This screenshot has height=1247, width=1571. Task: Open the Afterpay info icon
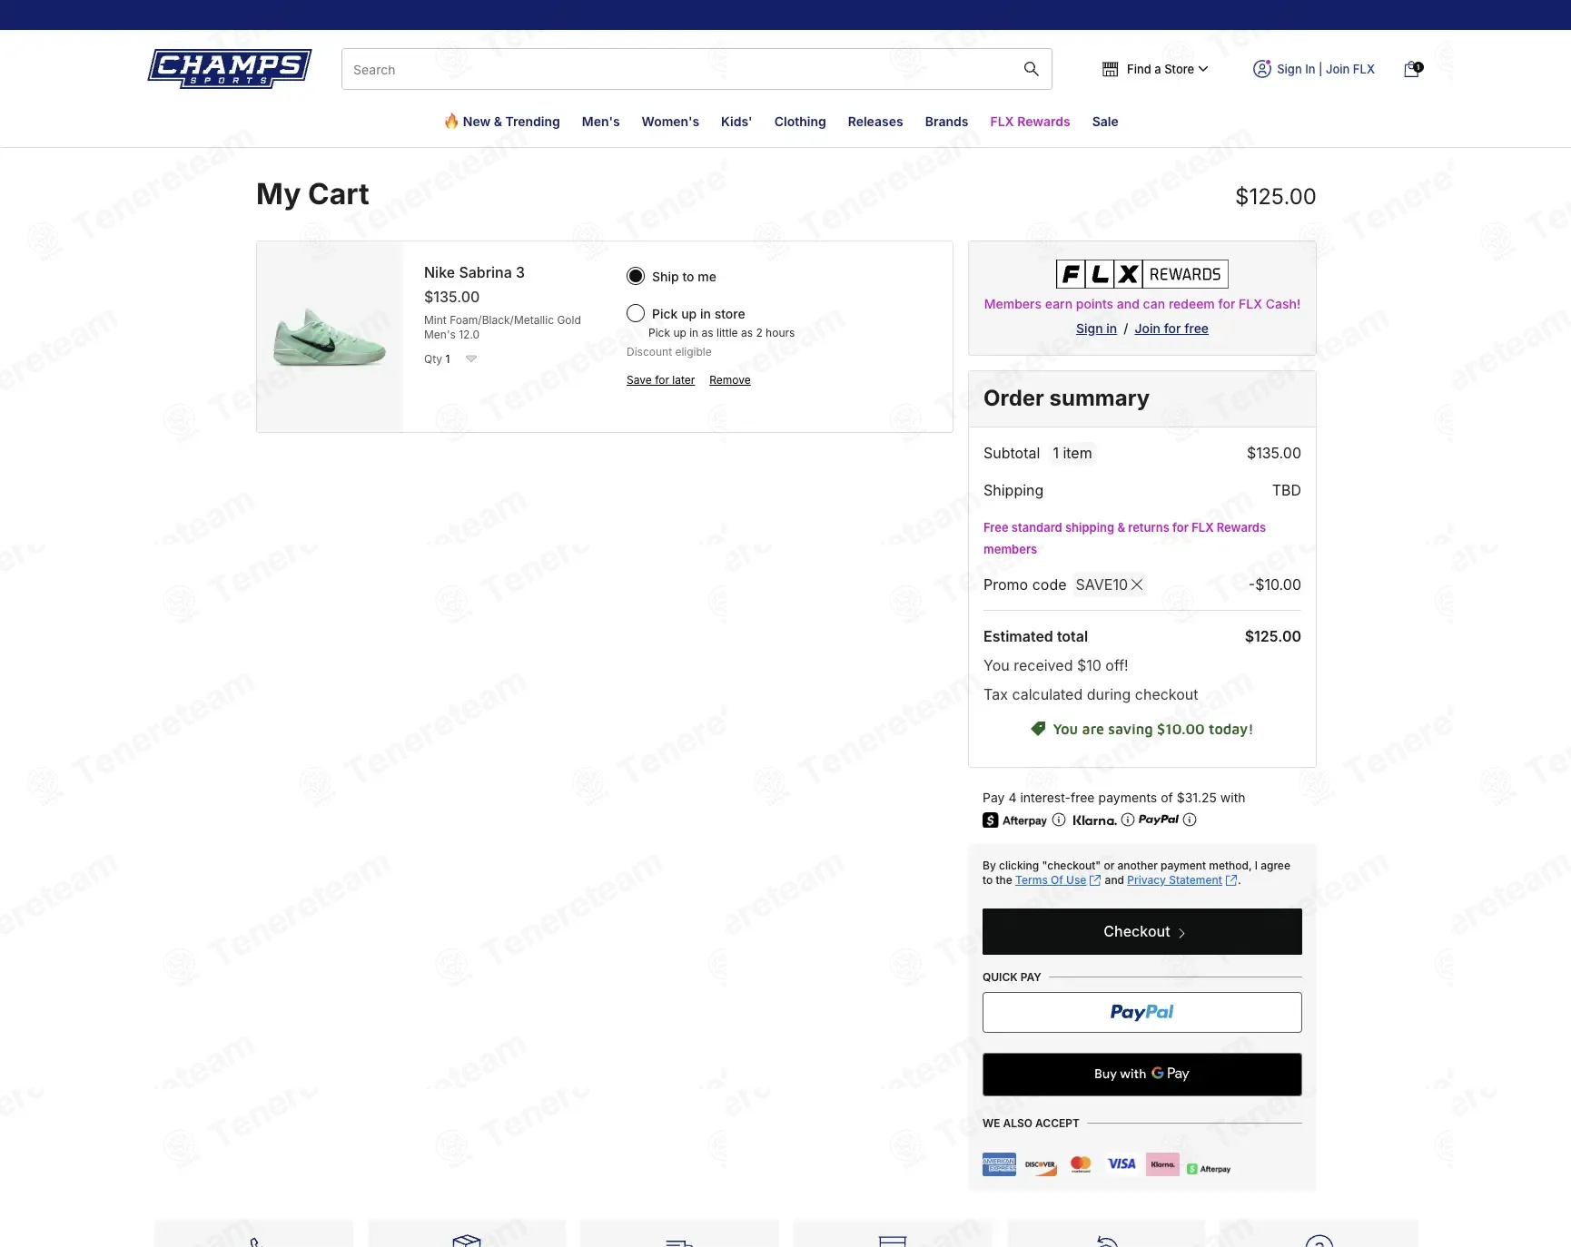tap(1059, 820)
